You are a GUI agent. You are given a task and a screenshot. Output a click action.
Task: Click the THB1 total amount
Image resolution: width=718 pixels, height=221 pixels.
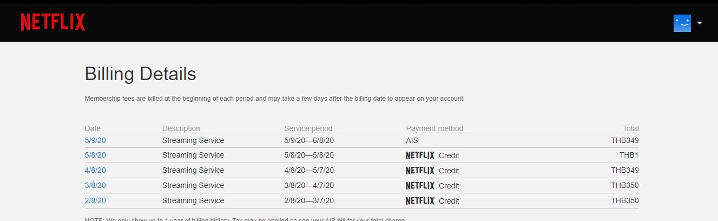629,155
